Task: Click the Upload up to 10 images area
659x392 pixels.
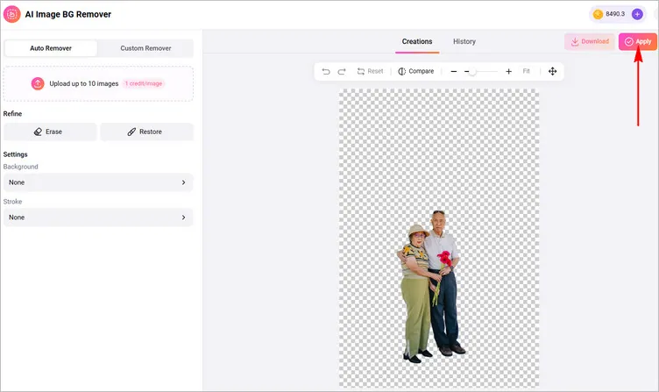Action: (x=98, y=83)
